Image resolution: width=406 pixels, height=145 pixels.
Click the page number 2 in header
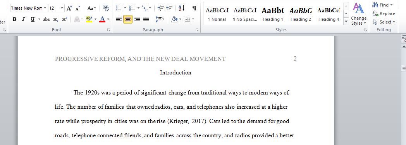pyautogui.click(x=295, y=59)
